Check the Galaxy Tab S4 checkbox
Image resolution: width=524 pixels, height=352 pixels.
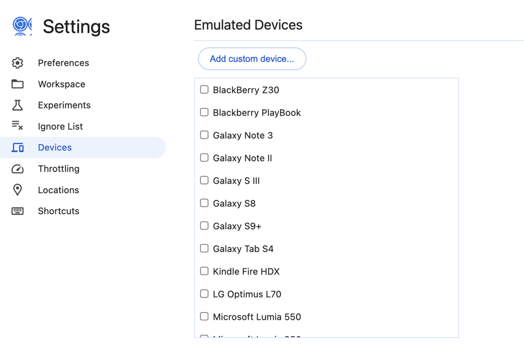pyautogui.click(x=204, y=248)
